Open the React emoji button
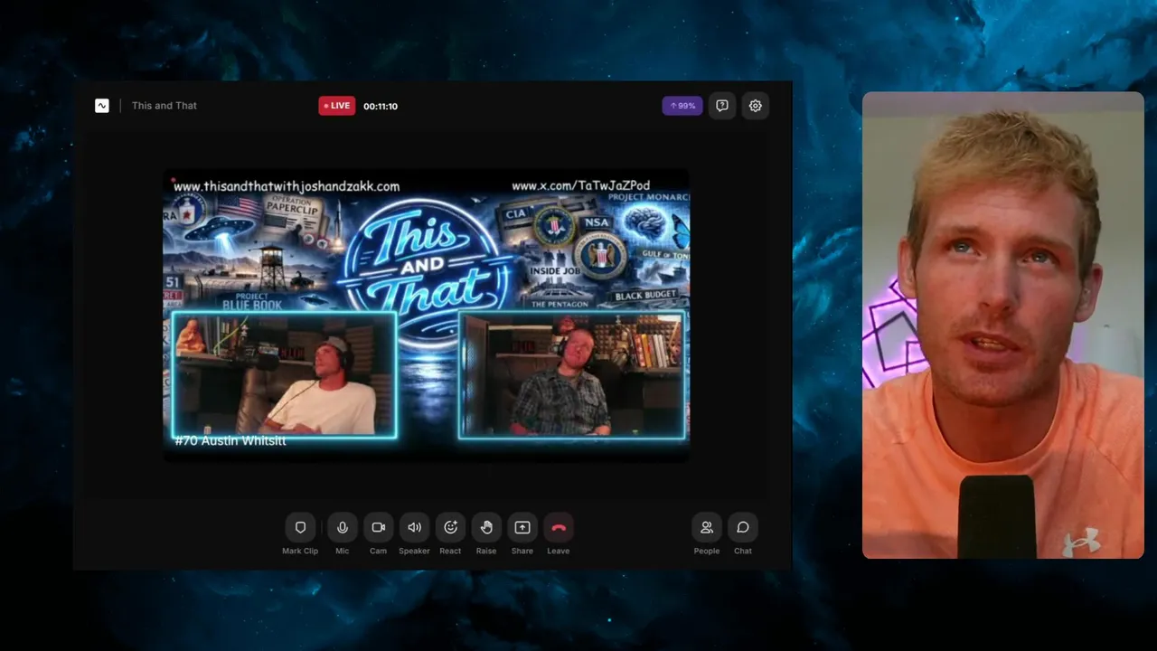Screen dimensions: 1157x651 pos(450,527)
